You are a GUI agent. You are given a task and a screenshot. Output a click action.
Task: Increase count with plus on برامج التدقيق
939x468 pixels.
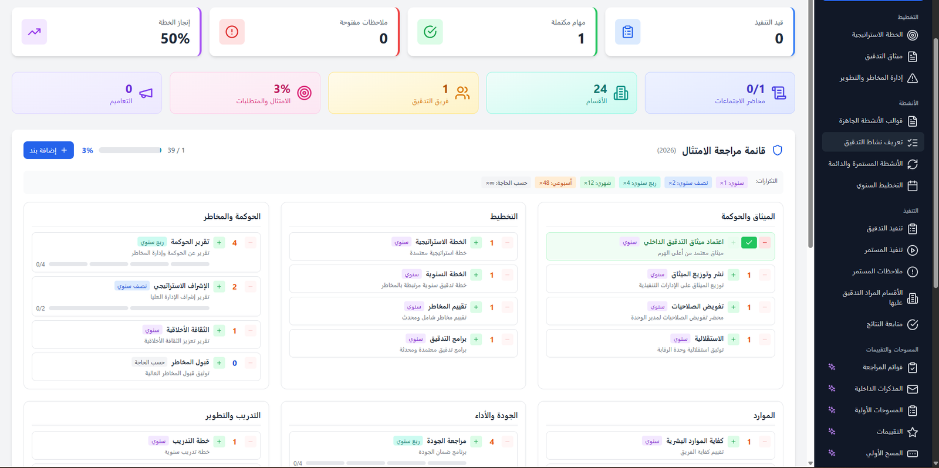click(476, 340)
